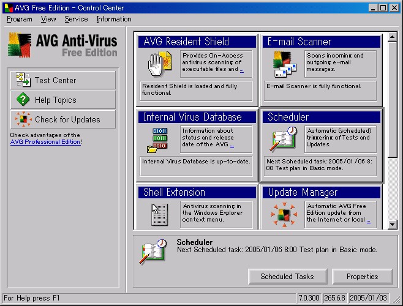Screen dimensions: 403x306
Task: Click 'Next Scheduled task' status in Scheduler panel
Action: point(320,166)
